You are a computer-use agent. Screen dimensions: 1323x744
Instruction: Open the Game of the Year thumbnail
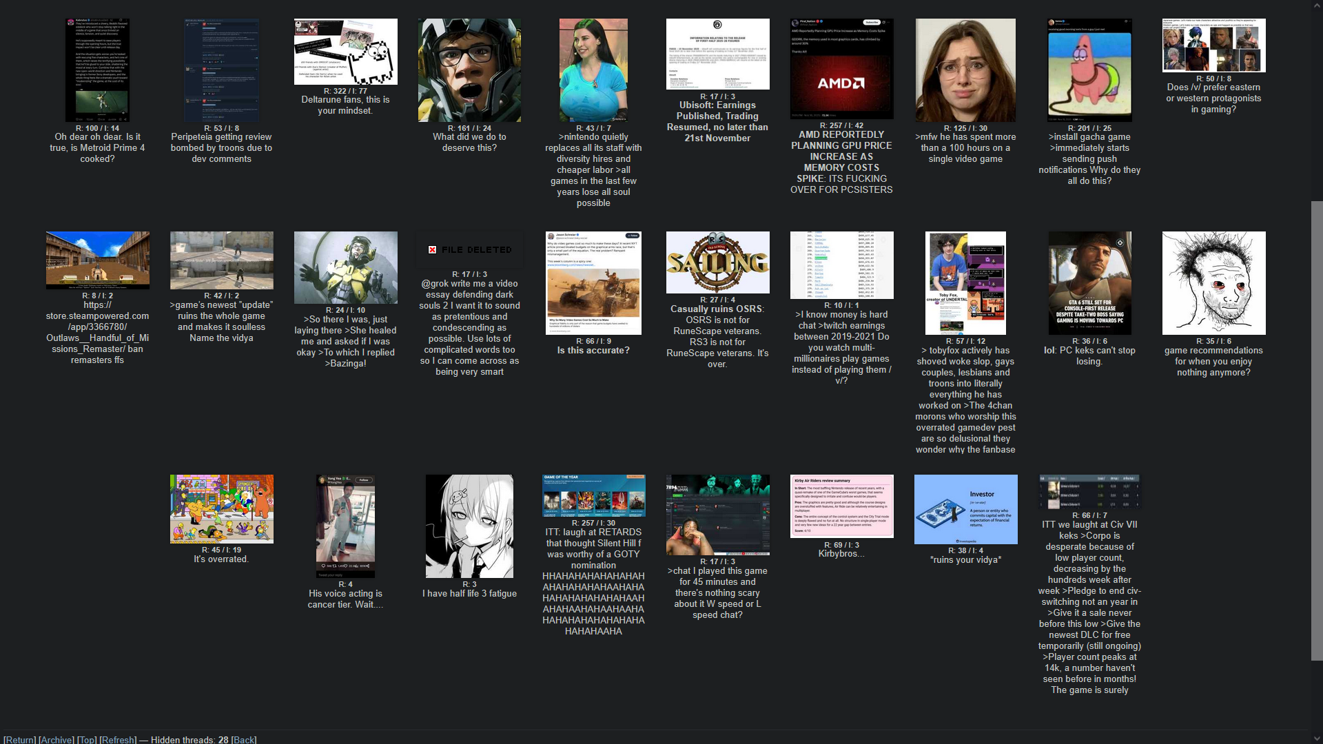(593, 495)
